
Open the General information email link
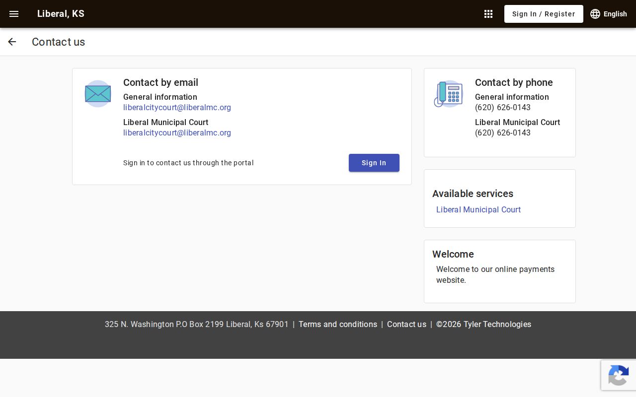click(177, 108)
